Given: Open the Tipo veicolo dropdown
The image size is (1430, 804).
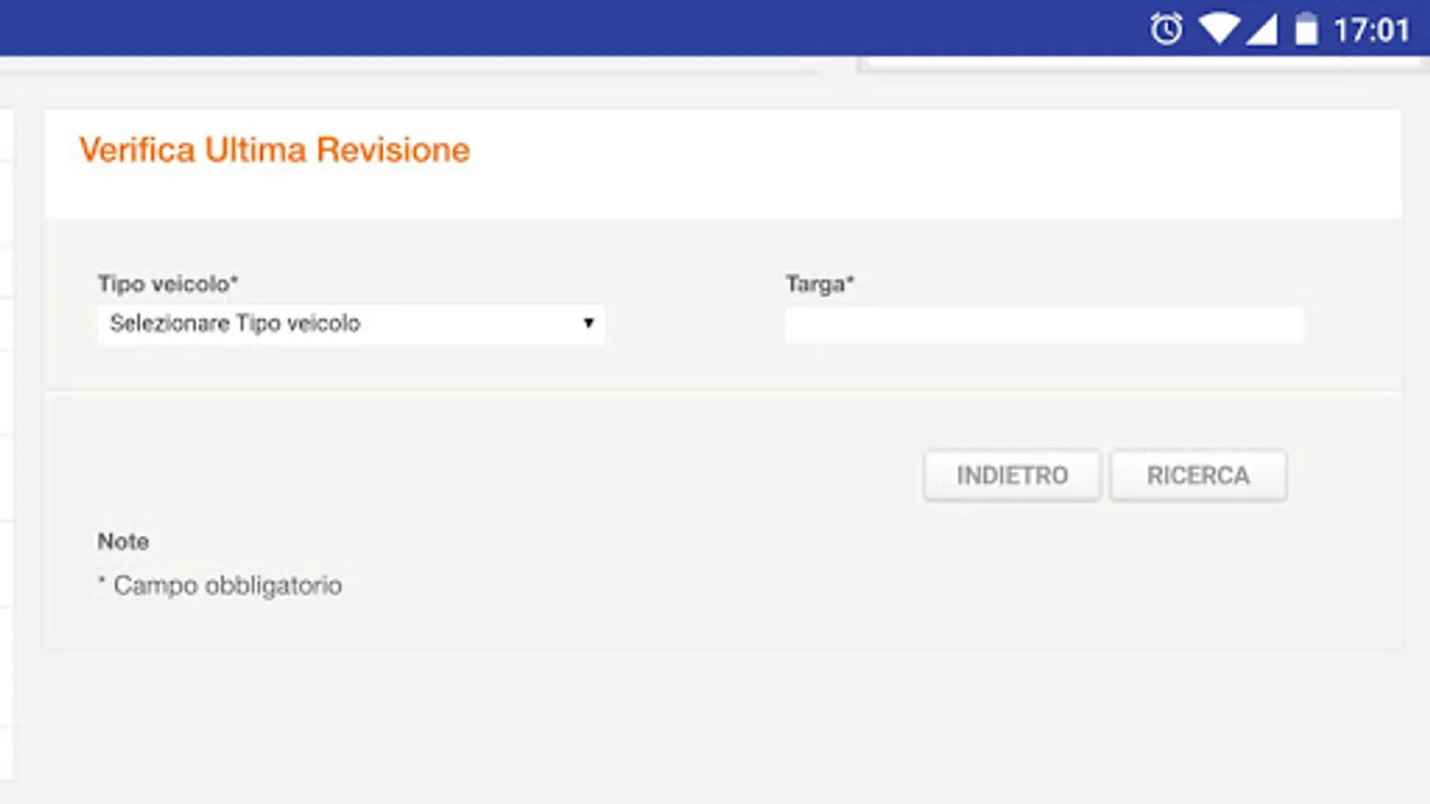Looking at the screenshot, I should point(350,323).
